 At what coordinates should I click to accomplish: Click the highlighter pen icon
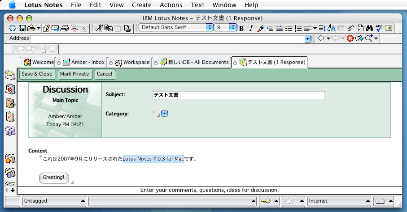260,29
